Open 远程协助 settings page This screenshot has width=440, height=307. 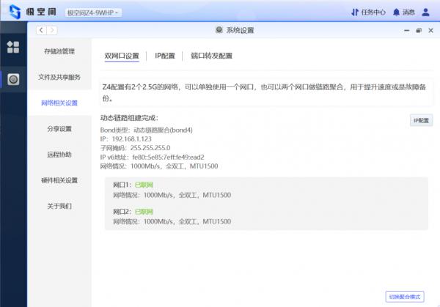coord(59,155)
